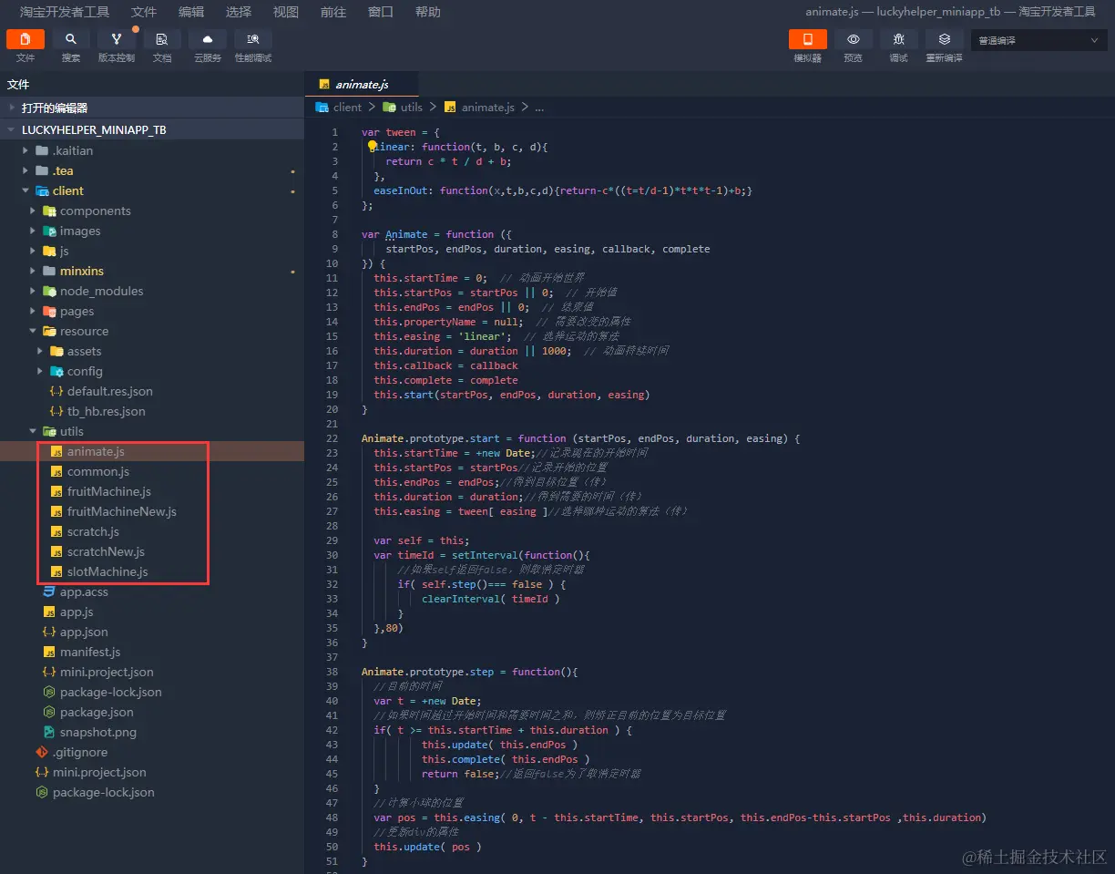1115x874 pixels.
Task: Click the lightbulb quick-fix icon on line 2
Action: (372, 146)
